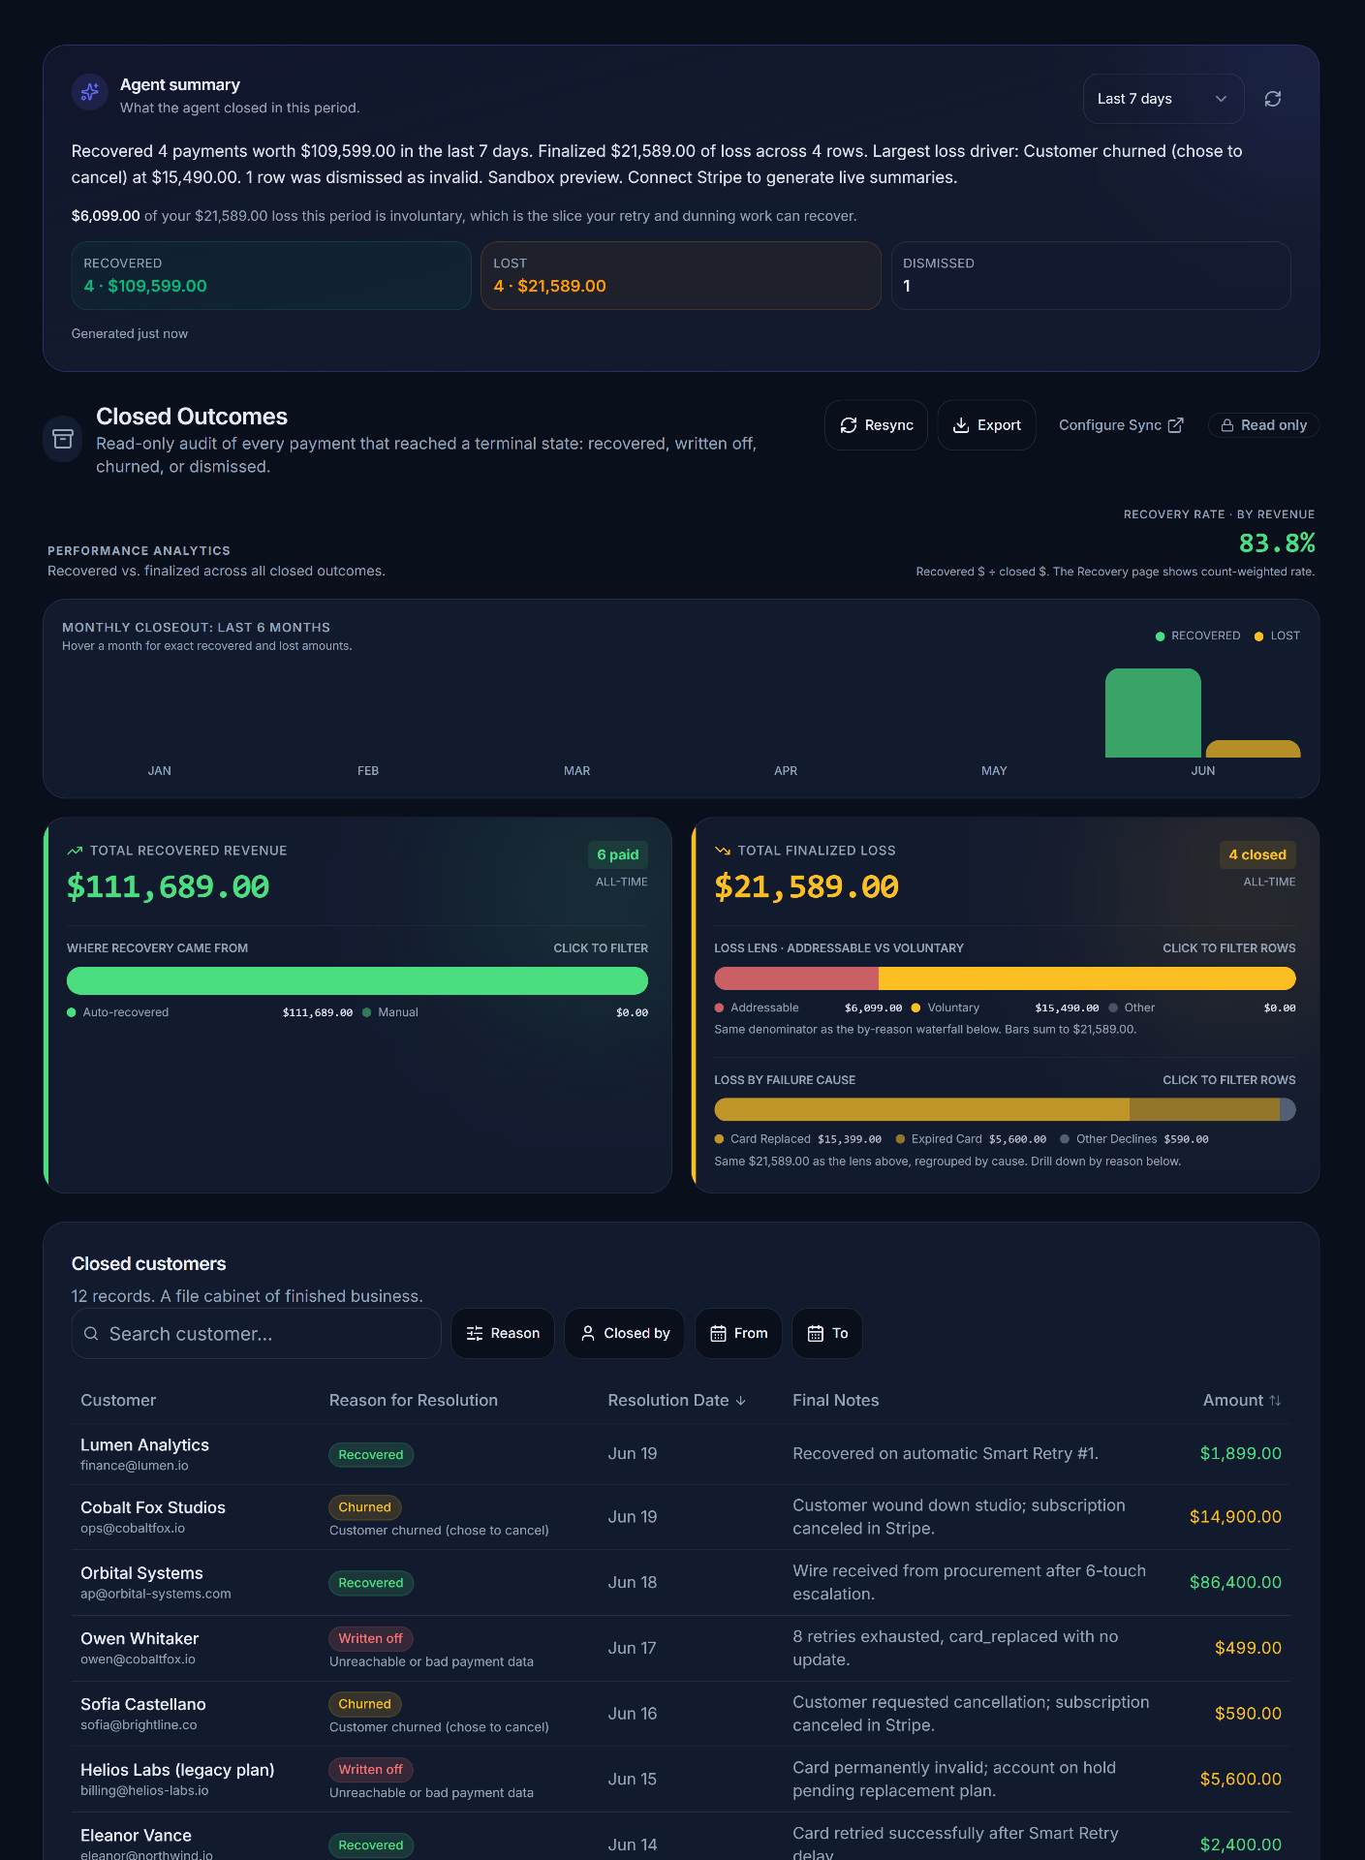
Task: Click the Reason for Resolution column header
Action: pos(414,1401)
